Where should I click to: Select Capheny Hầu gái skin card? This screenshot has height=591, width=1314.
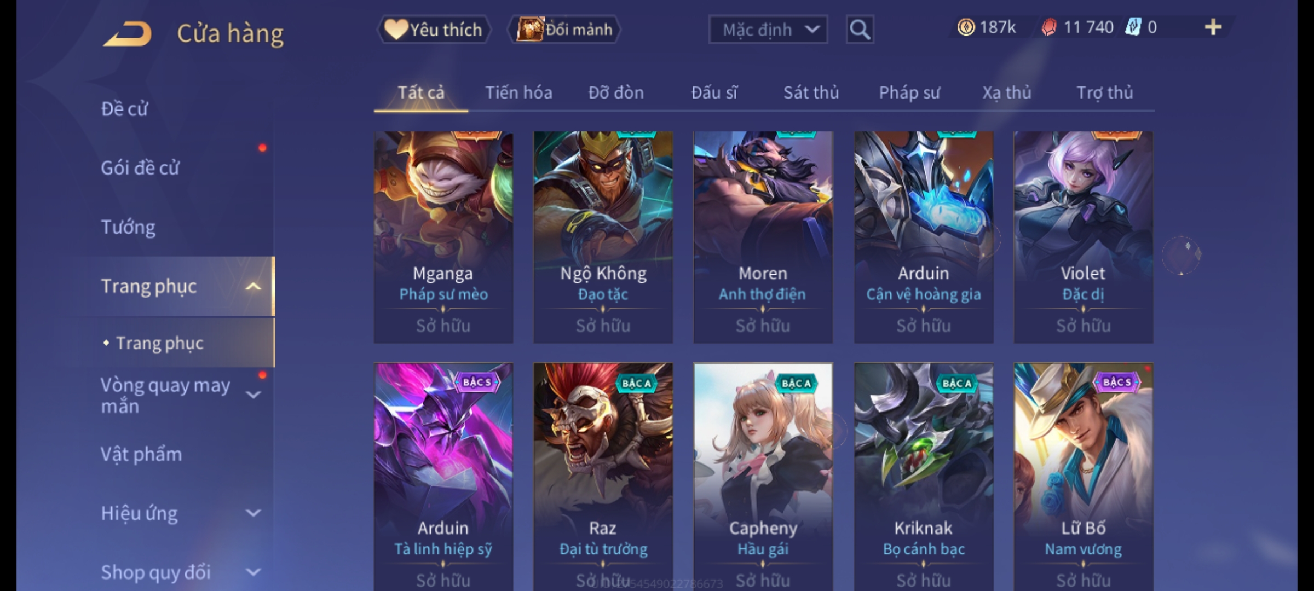(x=763, y=476)
